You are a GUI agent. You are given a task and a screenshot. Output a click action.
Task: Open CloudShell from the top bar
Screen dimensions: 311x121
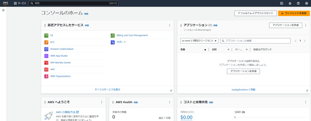tap(282, 3)
